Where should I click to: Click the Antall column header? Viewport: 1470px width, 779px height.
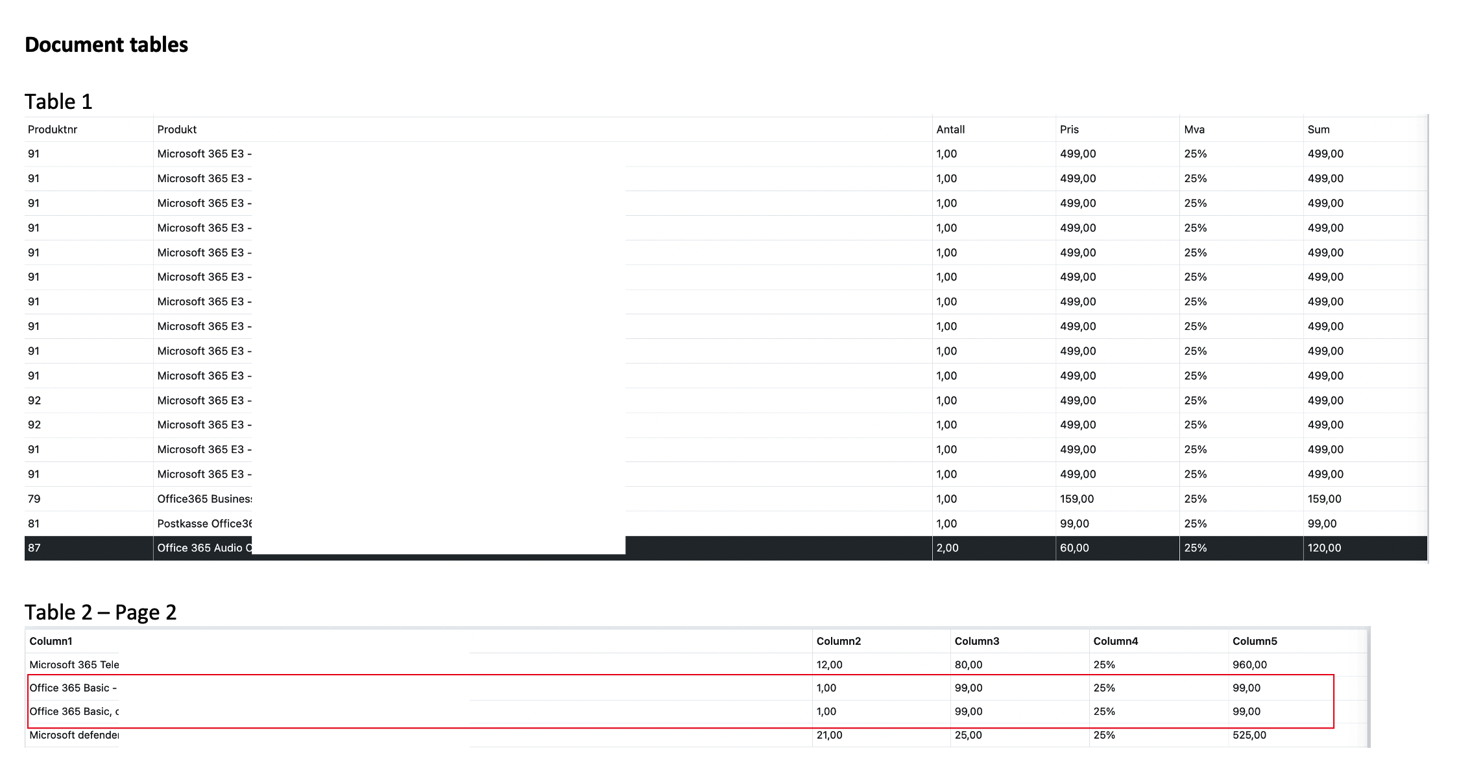coord(950,130)
